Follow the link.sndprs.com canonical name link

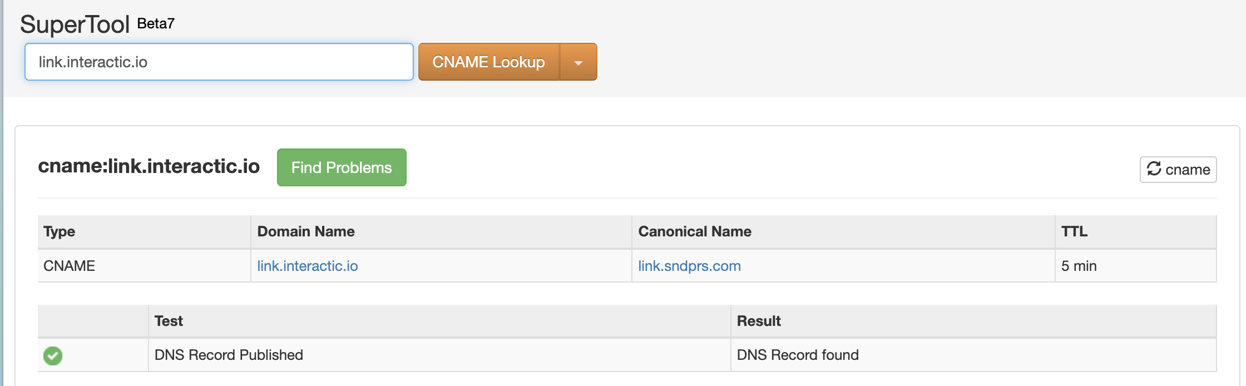click(x=689, y=266)
